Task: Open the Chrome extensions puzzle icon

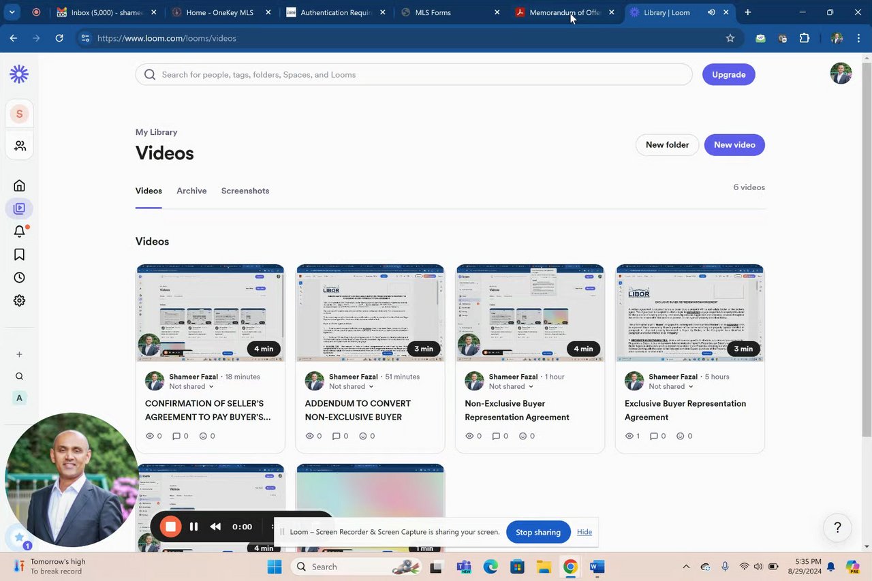Action: pyautogui.click(x=805, y=38)
